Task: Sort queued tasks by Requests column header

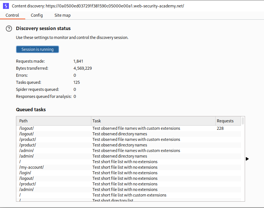Action: click(228, 121)
